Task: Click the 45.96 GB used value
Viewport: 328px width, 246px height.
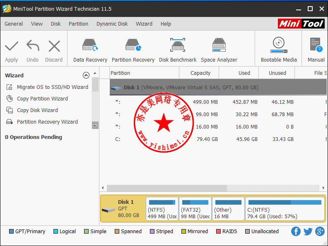Action: point(247,139)
